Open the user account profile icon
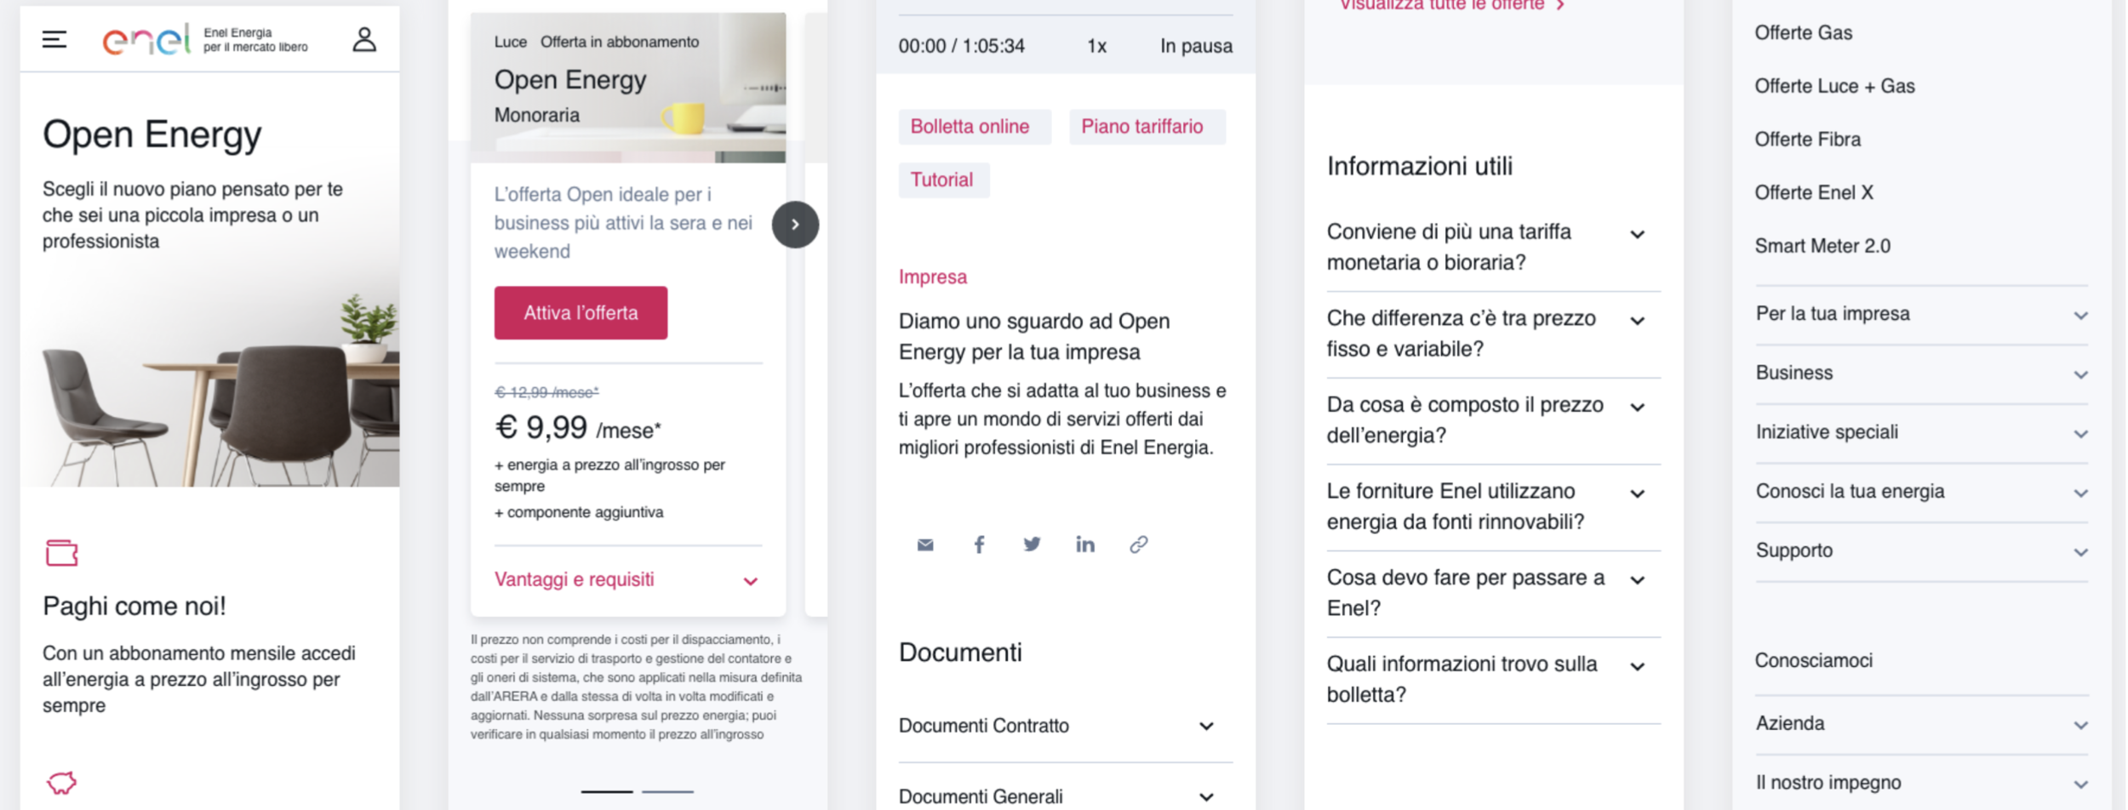This screenshot has height=810, width=2128. coord(364,39)
